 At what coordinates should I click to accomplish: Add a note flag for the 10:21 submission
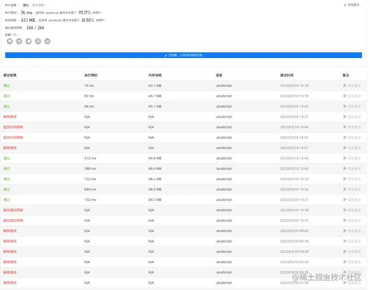[352, 200]
